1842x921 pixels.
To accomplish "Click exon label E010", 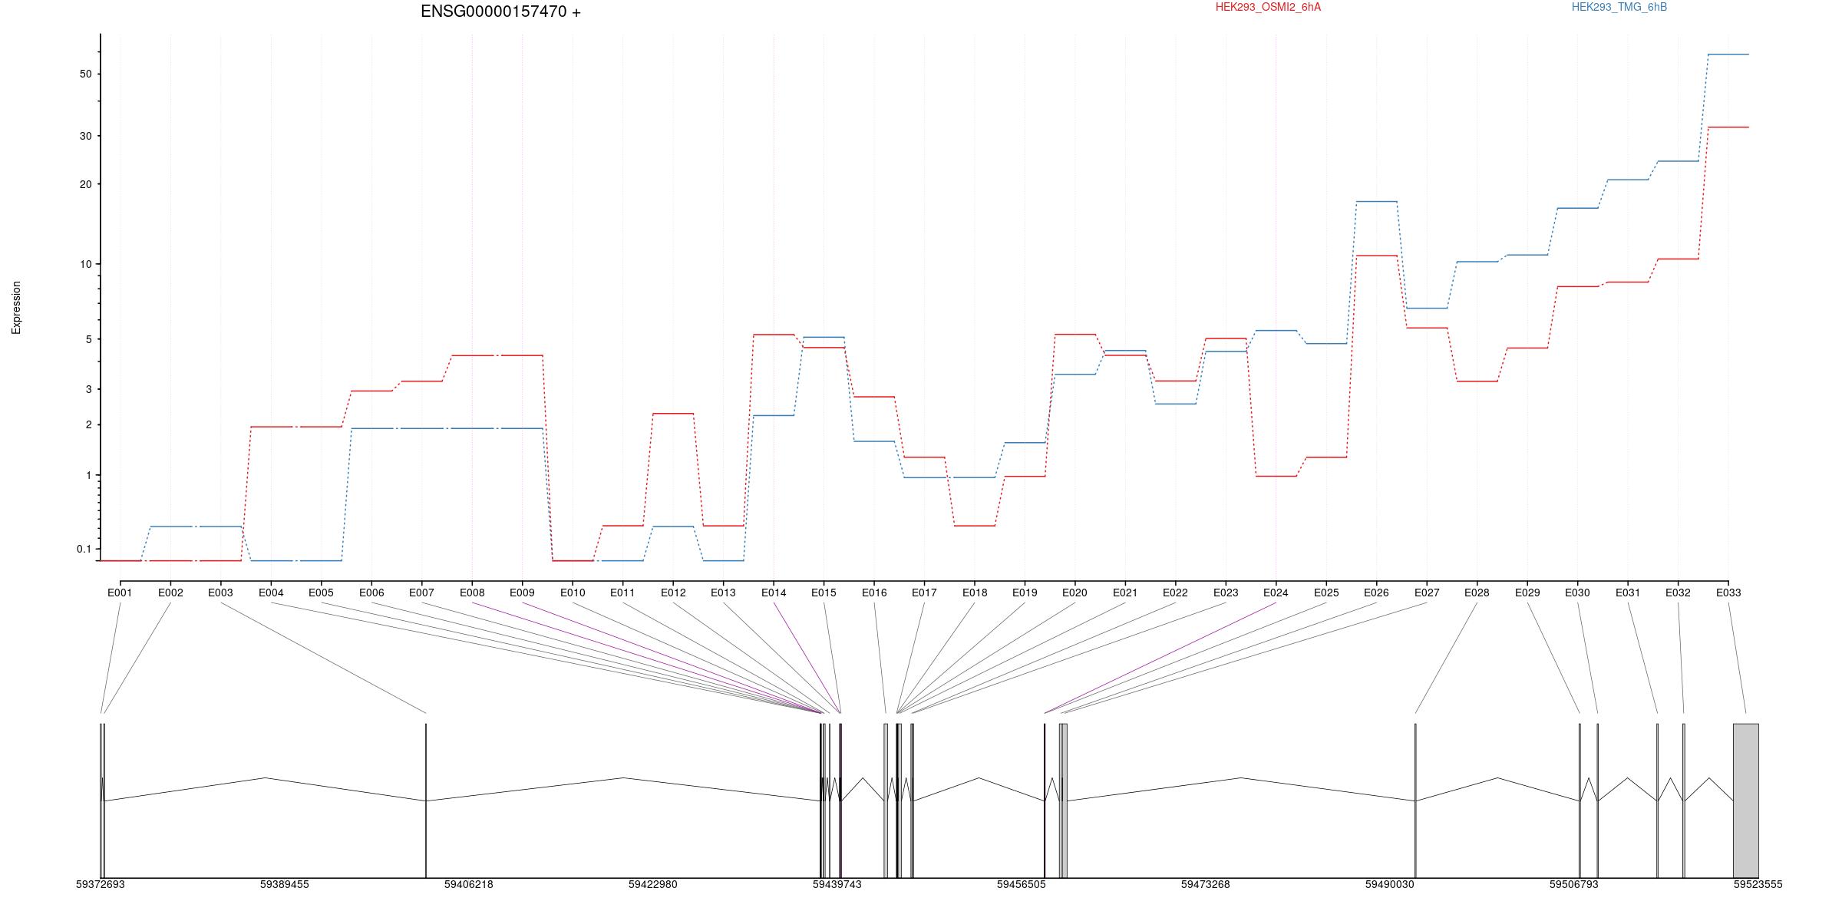I will coord(573,593).
